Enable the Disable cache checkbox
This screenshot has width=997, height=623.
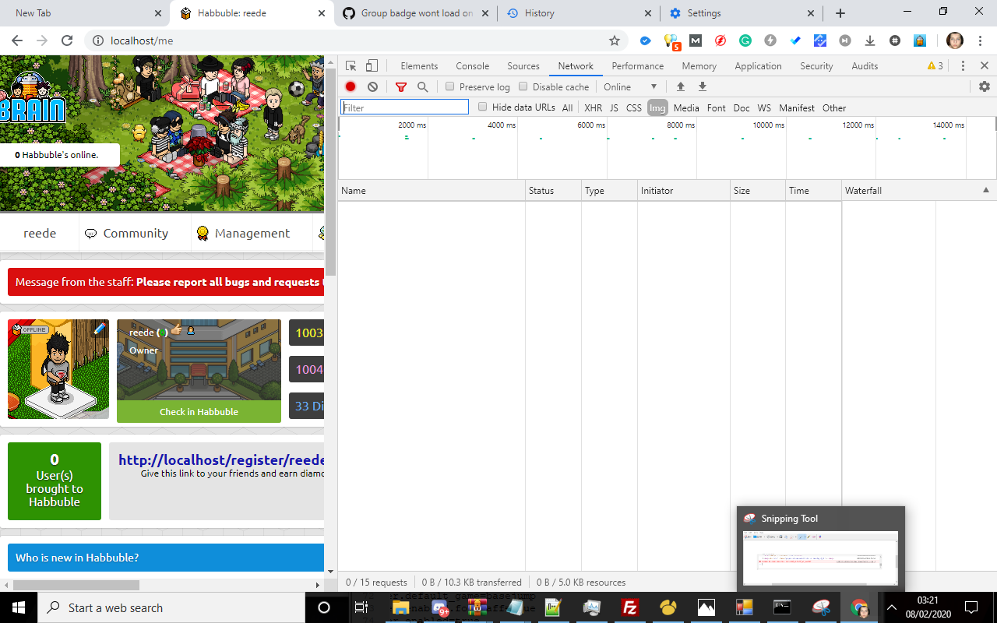tap(523, 86)
